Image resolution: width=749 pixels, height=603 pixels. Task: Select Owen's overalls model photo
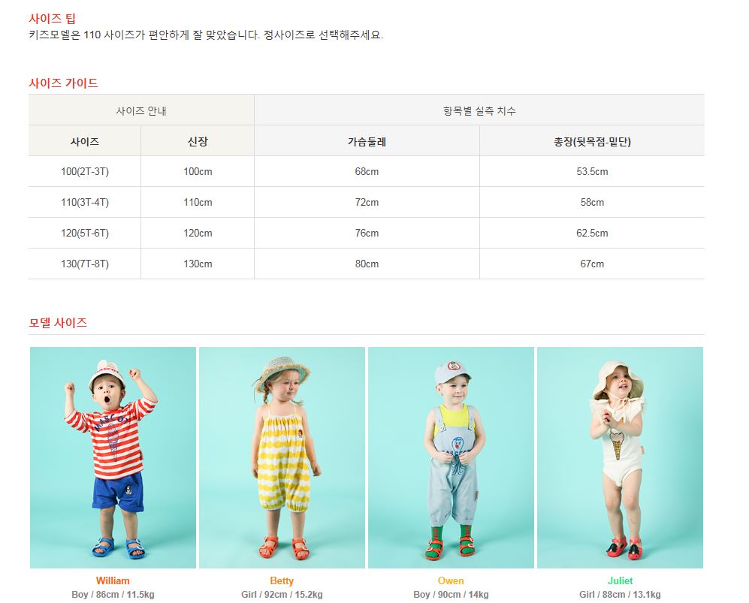coord(451,457)
